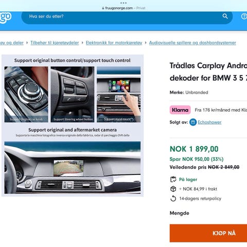The width and height of the screenshot is (247, 247).
Task: Open the help question mark icon
Action: (244, 16)
